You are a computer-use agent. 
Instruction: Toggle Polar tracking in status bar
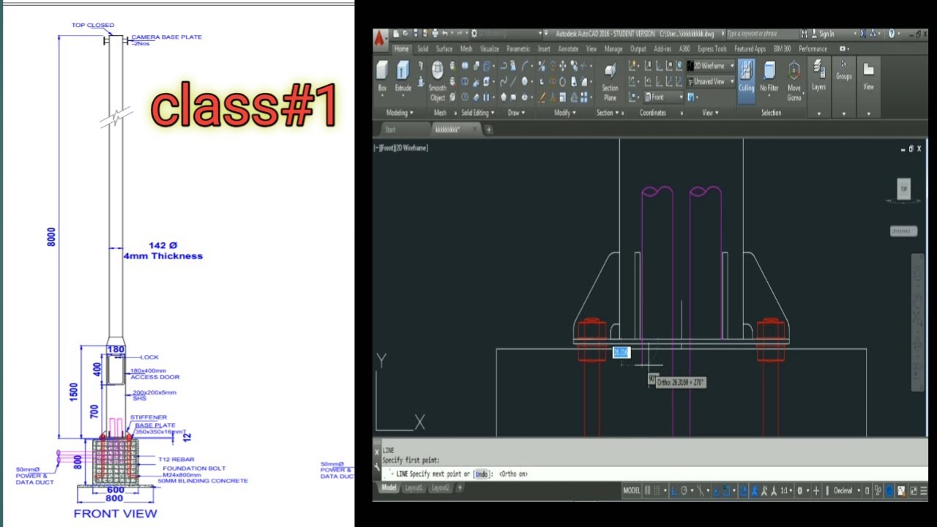(x=684, y=490)
